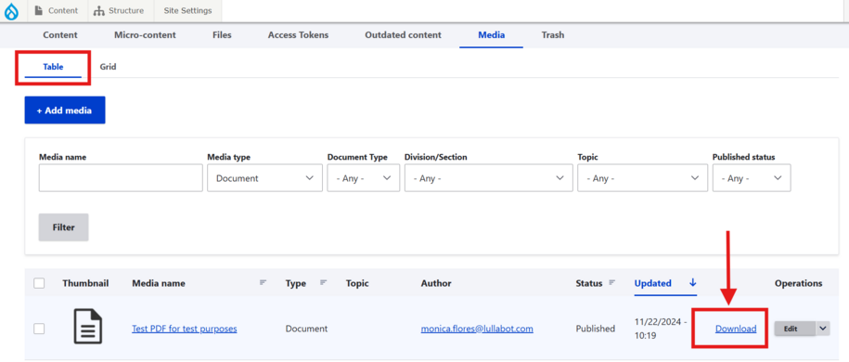Screen dimensions: 849x362
Task: Click the Add media button
Action: click(64, 110)
